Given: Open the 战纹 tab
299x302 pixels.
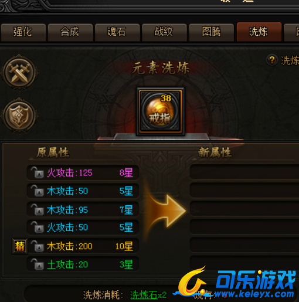Looking at the screenshot, I should (x=164, y=32).
